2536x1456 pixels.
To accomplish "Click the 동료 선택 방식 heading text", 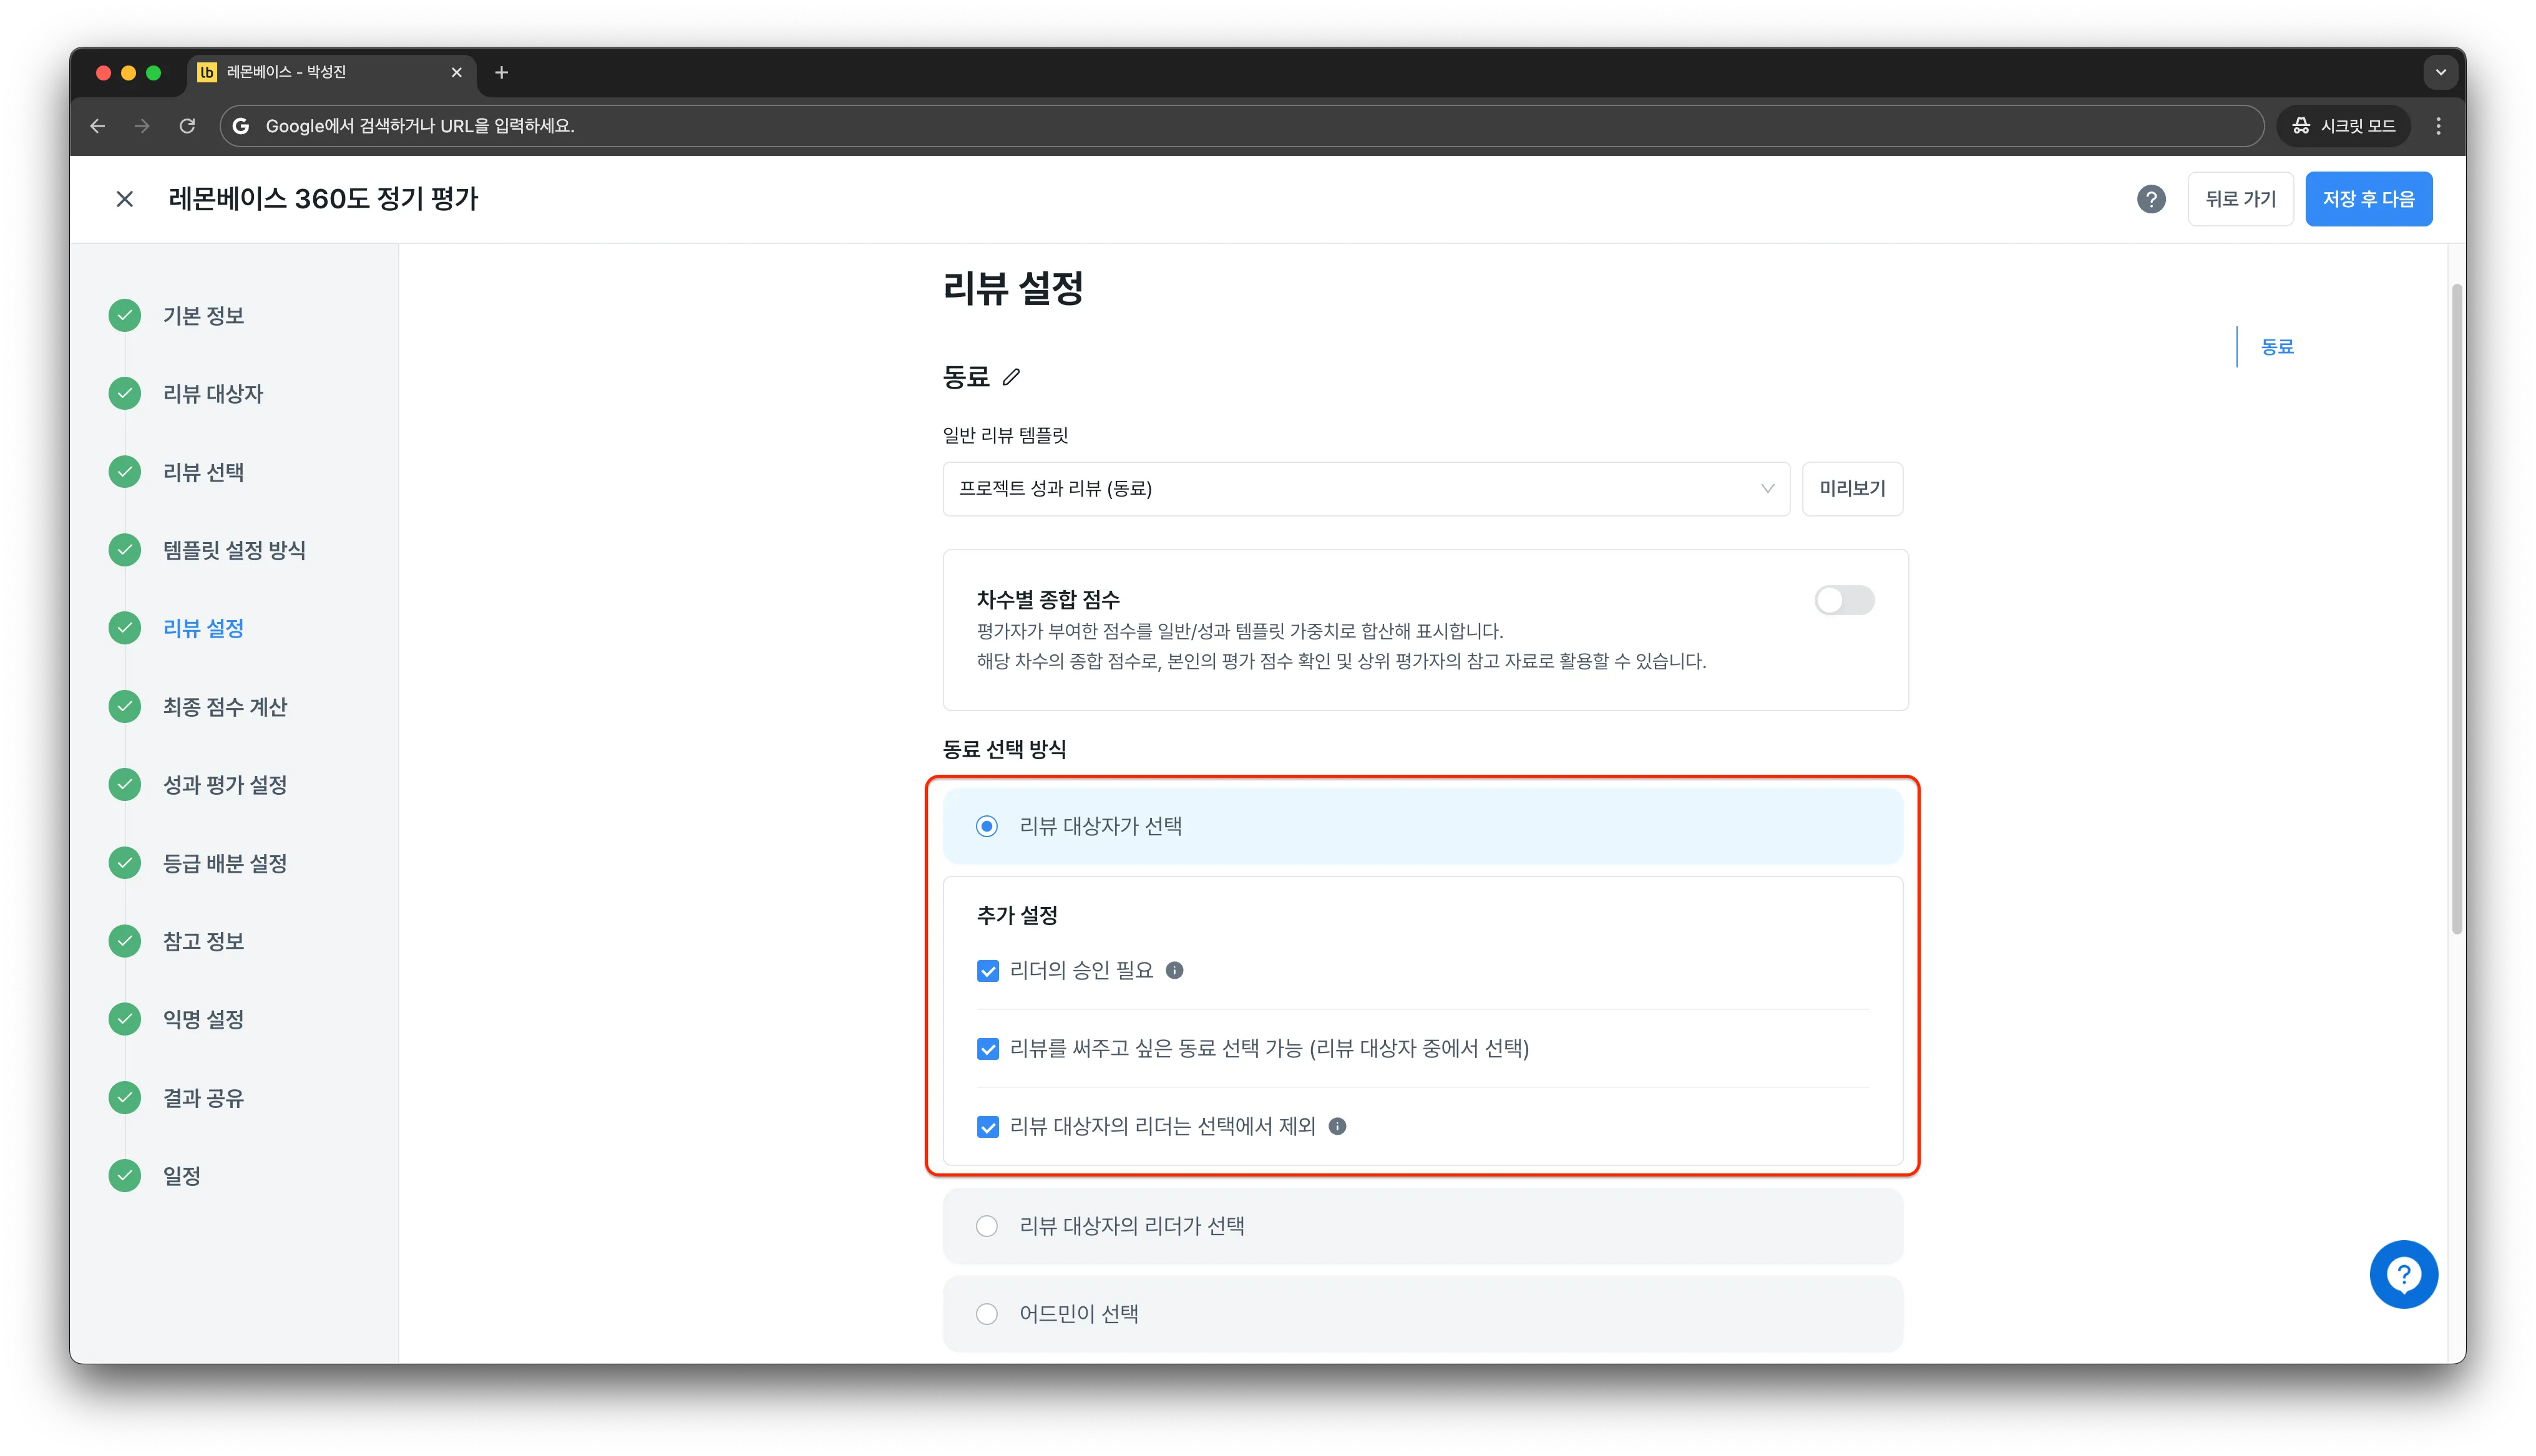I will pyautogui.click(x=1004, y=749).
